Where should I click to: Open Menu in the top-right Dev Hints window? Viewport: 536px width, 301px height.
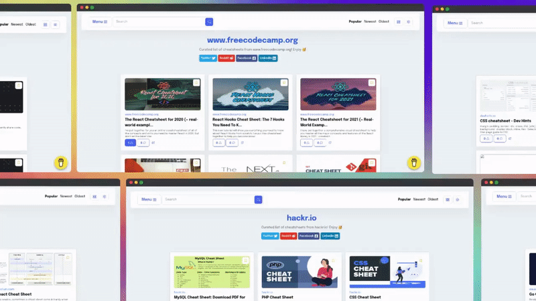tap(455, 23)
